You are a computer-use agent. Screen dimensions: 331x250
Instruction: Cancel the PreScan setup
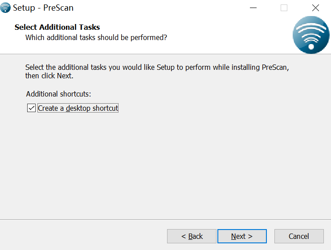pyautogui.click(x=299, y=236)
